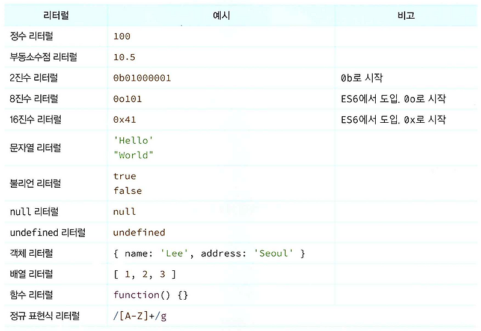
Task: Click the 100 example value
Action: [122, 36]
